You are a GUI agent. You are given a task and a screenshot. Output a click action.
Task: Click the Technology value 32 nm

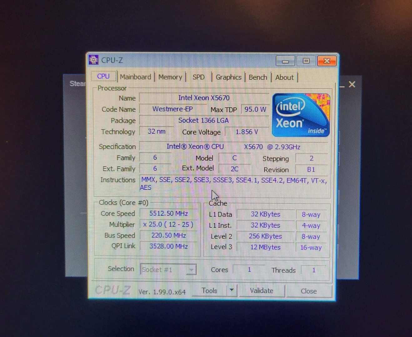click(157, 131)
